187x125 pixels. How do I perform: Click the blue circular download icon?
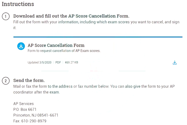point(21,46)
